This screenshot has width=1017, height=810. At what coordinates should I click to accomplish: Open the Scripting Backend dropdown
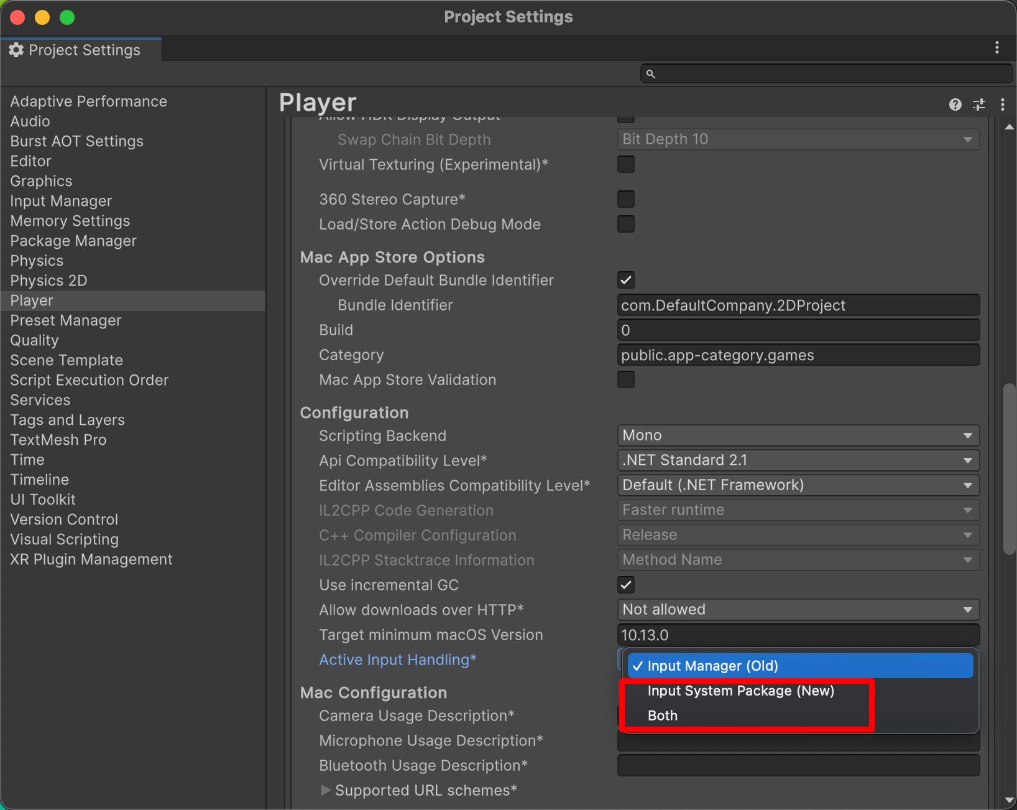(x=798, y=435)
